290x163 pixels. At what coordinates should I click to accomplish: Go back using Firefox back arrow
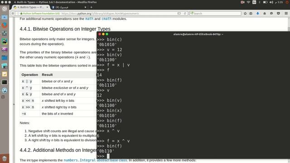(x=13, y=13)
